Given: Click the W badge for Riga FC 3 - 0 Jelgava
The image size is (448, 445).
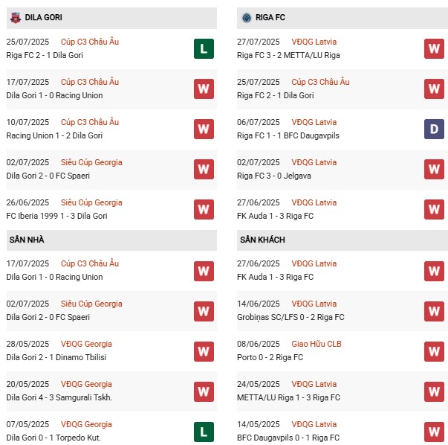Looking at the screenshot, I should coord(434,169).
